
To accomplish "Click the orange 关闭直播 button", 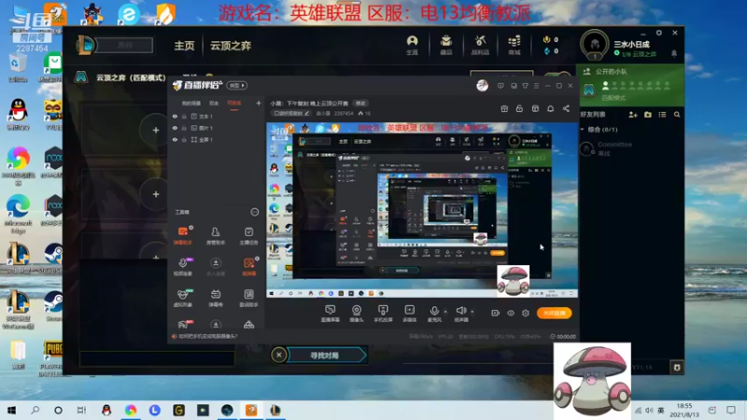I will coord(554,313).
